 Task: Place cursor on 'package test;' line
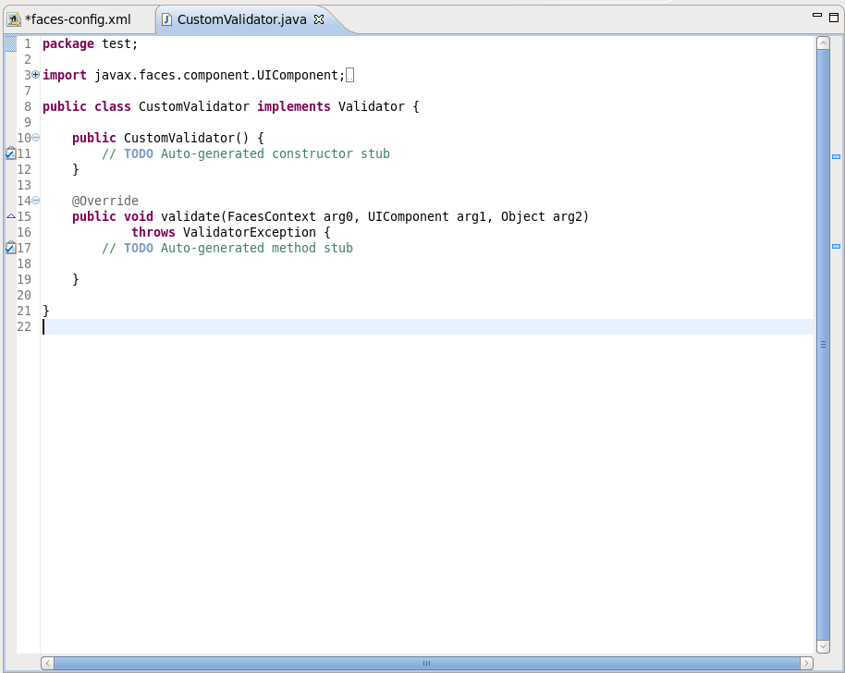click(90, 43)
